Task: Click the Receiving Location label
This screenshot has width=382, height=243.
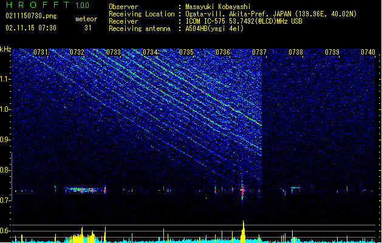Action: click(x=142, y=14)
